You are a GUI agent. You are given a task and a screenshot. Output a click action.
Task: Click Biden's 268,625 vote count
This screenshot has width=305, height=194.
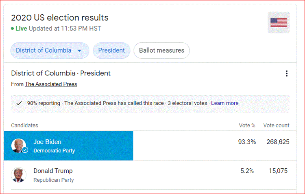click(278, 142)
